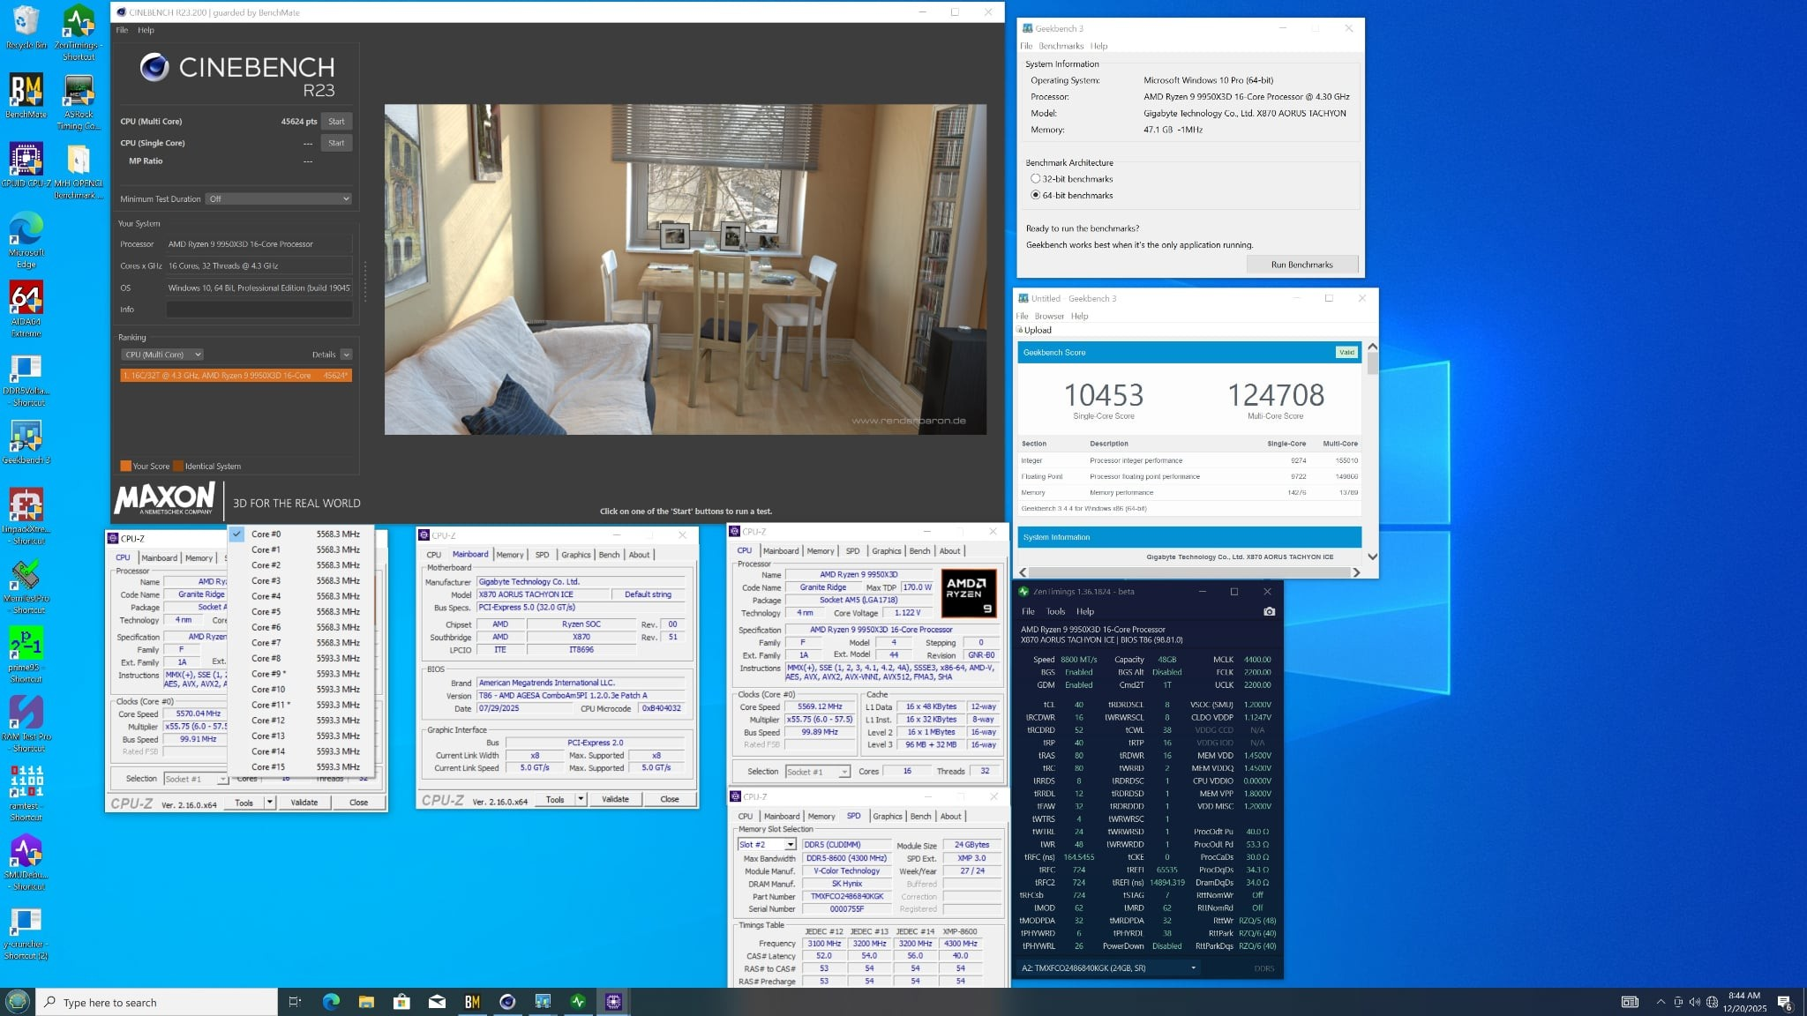Open the MnH OPENGL Benchmark desktop icon
This screenshot has width=1807, height=1016.
79,171
